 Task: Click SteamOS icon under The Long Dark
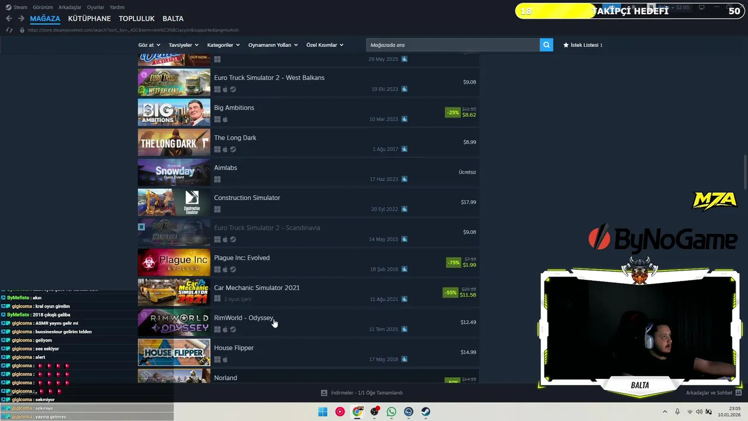[233, 150]
